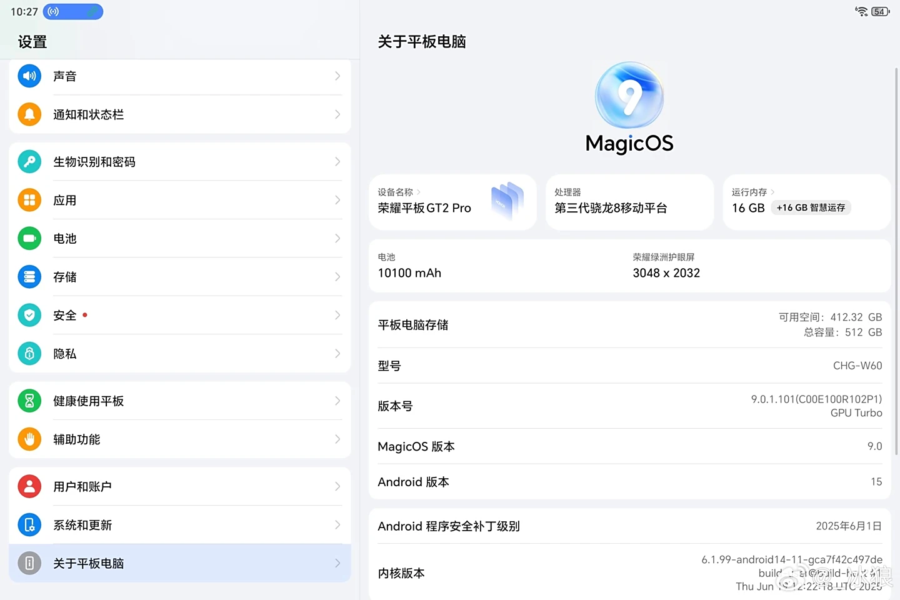Viewport: 900px width, 600px height.
Task: Open the 健康使用平板 settings row
Action: point(180,401)
